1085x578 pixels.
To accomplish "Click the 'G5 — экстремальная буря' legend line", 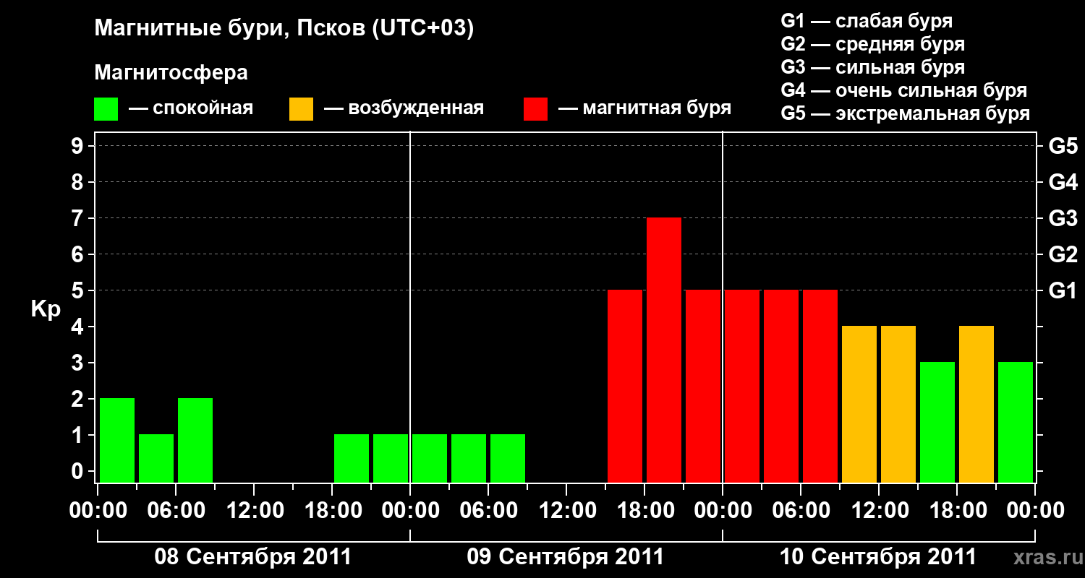I will [906, 113].
